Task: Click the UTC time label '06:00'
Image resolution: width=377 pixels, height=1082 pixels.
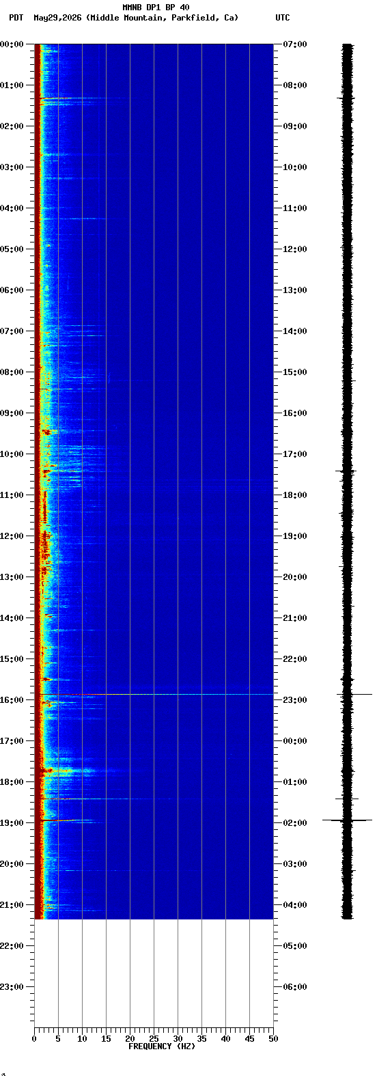Action: pyautogui.click(x=295, y=987)
